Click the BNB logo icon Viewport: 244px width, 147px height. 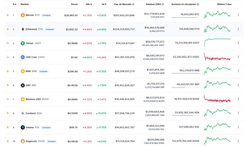pos(23,71)
